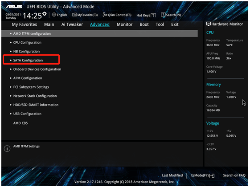Click MyFavorite(F3) label
The height and width of the screenshot is (187, 250).
(x=87, y=15)
